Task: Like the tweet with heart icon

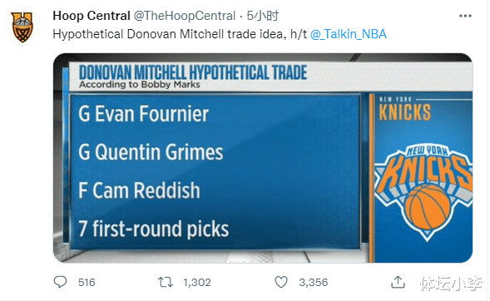Action: tap(281, 282)
